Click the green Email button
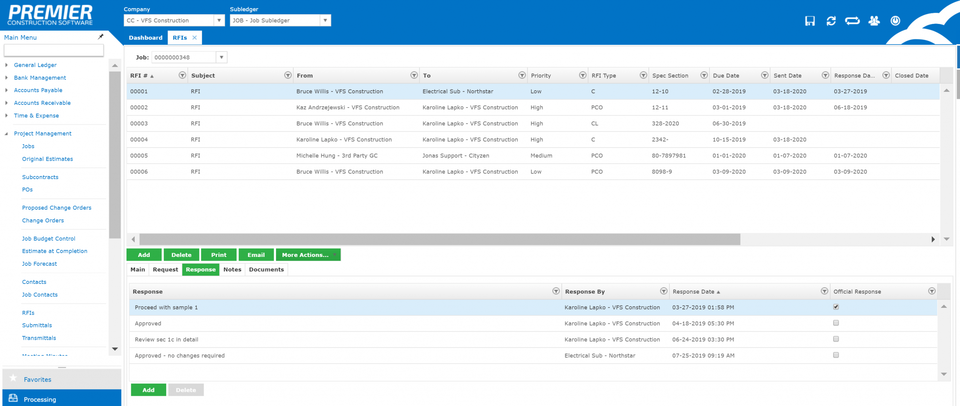 click(256, 255)
